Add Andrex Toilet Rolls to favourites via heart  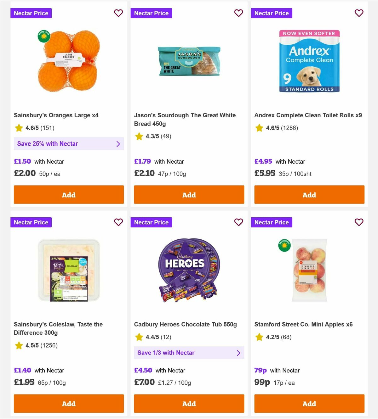point(359,13)
